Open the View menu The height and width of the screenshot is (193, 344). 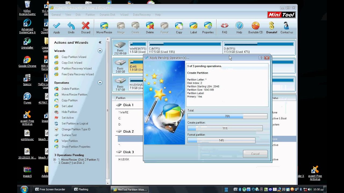68,15
